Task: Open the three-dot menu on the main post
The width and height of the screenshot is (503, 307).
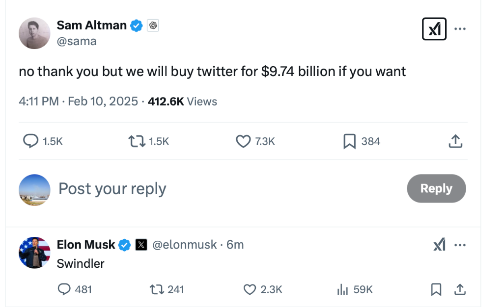Action: pyautogui.click(x=460, y=29)
